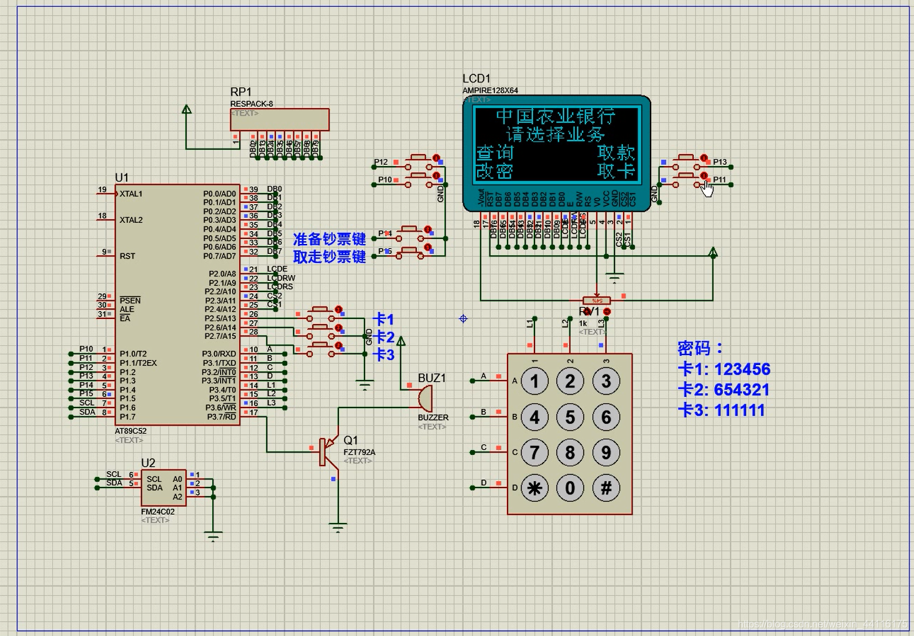The height and width of the screenshot is (636, 914).
Task: Click keypad key 0
Action: (x=570, y=488)
